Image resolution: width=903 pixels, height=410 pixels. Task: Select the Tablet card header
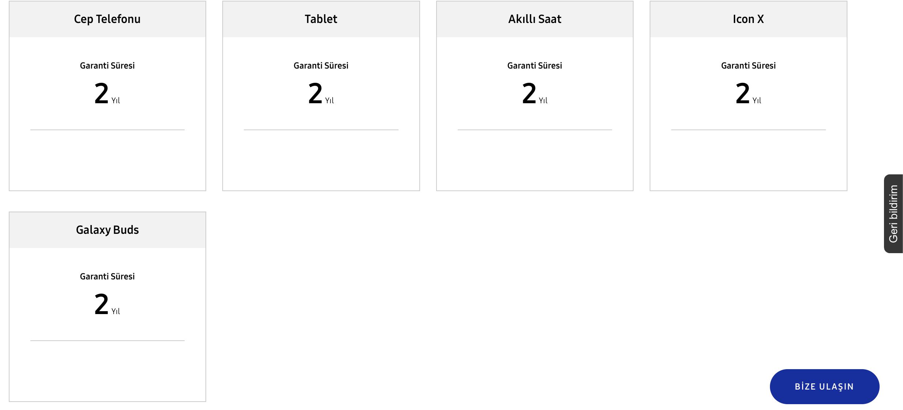321,19
